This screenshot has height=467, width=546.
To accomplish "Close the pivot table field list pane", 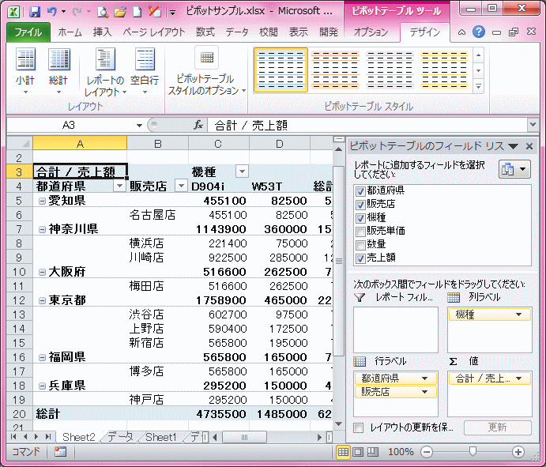I will 529,146.
